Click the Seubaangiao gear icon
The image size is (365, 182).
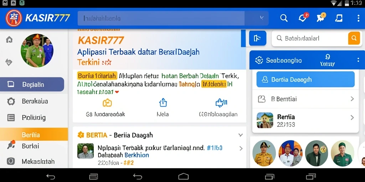pos(259,60)
